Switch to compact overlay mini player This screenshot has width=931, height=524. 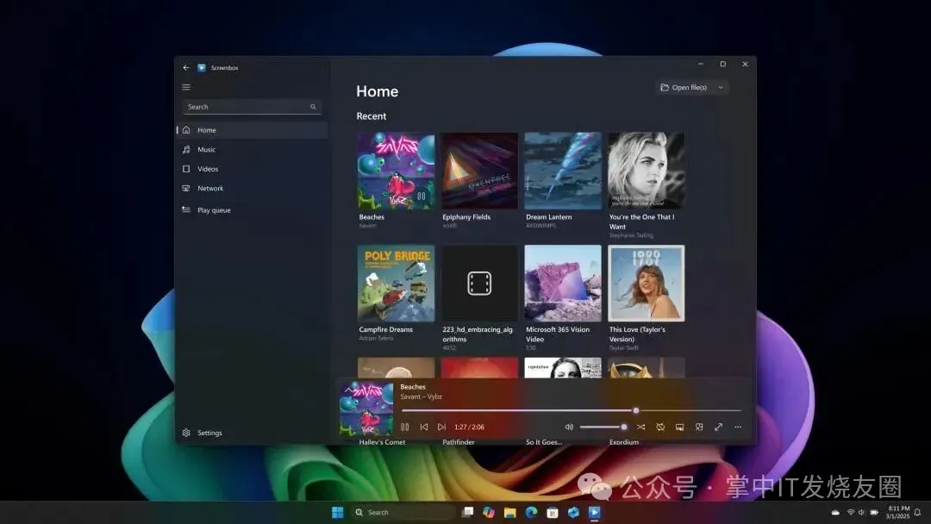click(699, 427)
